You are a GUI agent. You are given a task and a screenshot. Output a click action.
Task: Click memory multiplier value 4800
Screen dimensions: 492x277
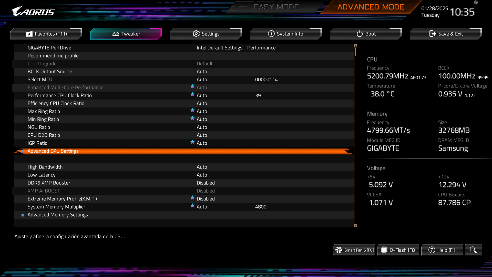coord(261,207)
